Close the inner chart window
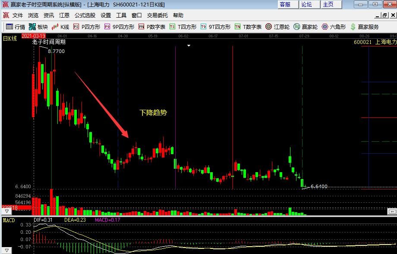 (393, 15)
